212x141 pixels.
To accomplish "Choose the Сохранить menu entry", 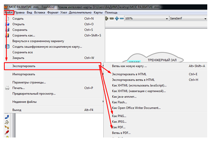I will pos(54,30).
